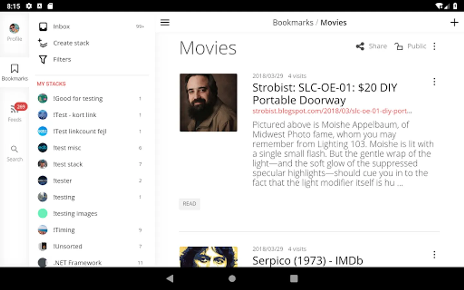Tap the Android Home navigation button
This screenshot has width=464, height=290.
232,278
